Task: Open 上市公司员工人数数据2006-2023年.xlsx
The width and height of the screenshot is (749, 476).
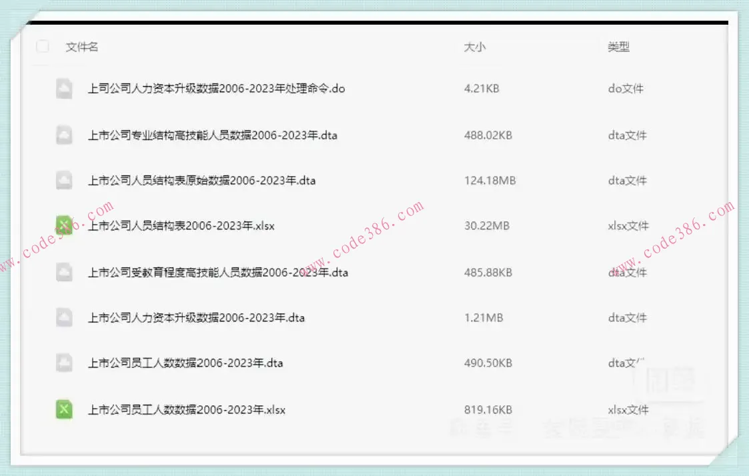Action: pos(191,409)
